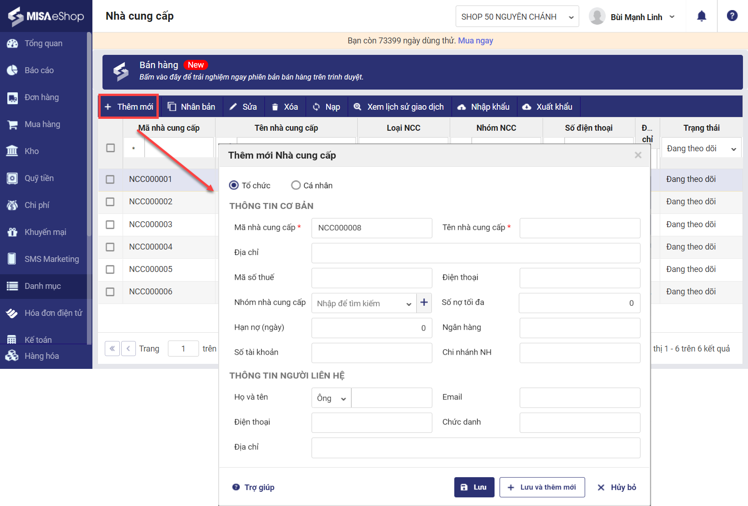Viewport: 748px width, 506px height.
Task: Click the notification bell icon
Action: coord(701,16)
